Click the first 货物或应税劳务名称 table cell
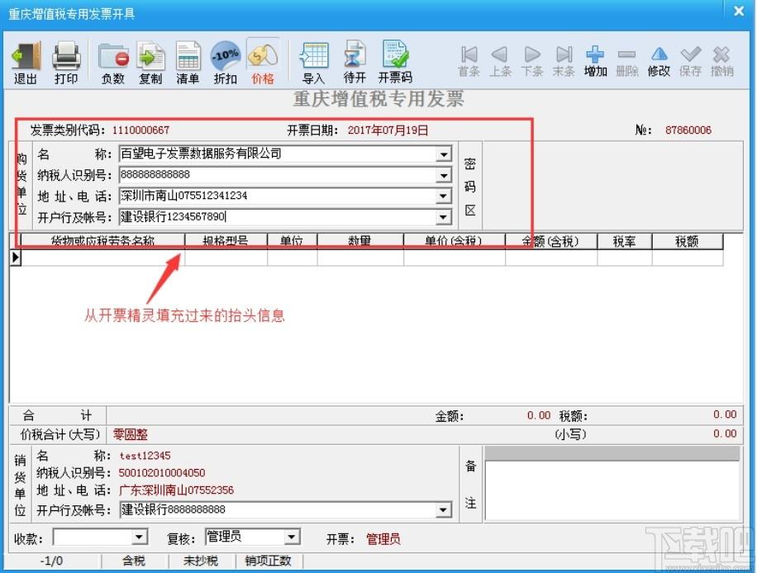Viewport: 757px width, 573px height. pyautogui.click(x=102, y=258)
